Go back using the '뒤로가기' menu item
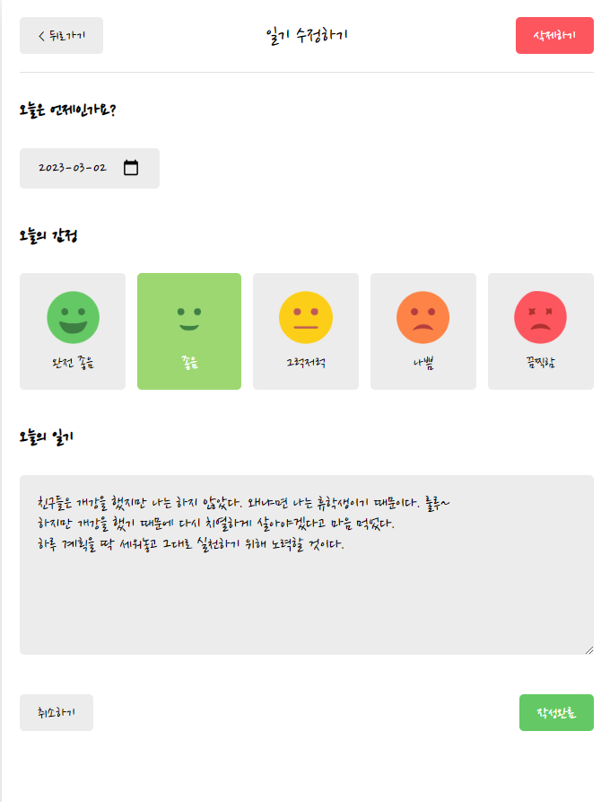The height and width of the screenshot is (802, 610). (61, 34)
